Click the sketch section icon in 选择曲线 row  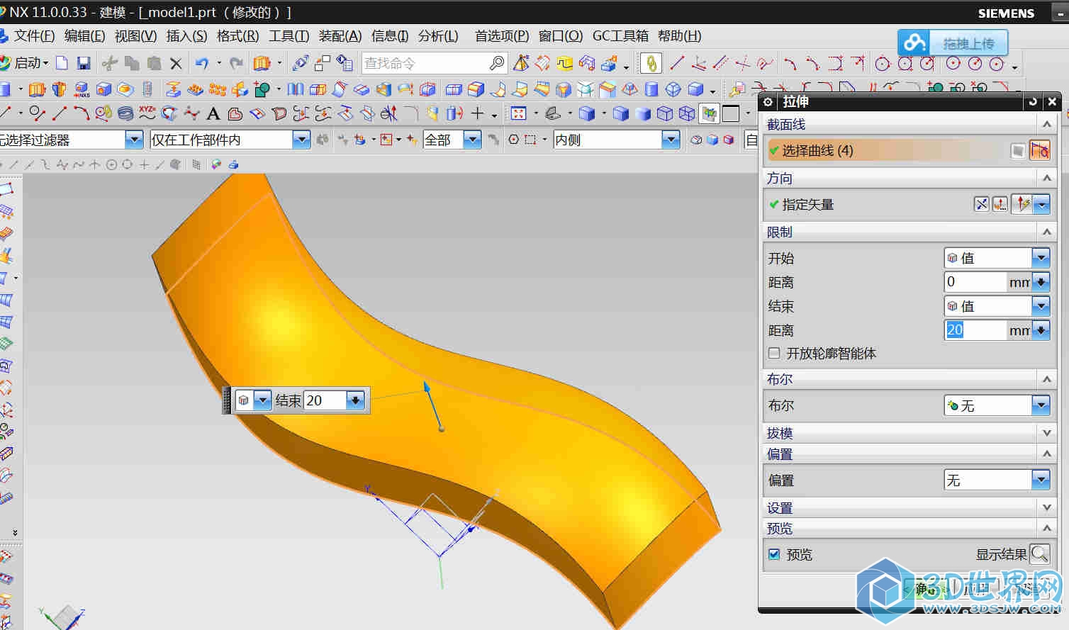(1018, 150)
